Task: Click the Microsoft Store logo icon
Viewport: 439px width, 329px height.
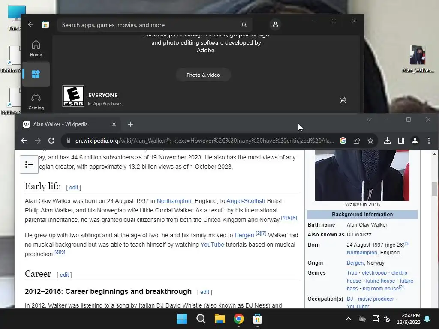Action: tap(45, 24)
